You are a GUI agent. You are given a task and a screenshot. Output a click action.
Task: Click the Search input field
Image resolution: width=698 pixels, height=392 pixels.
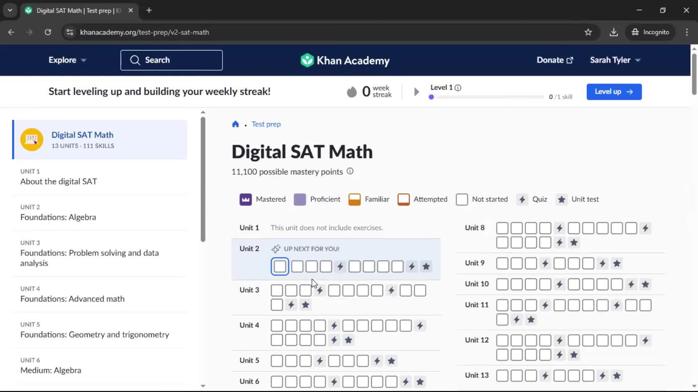pyautogui.click(x=172, y=60)
